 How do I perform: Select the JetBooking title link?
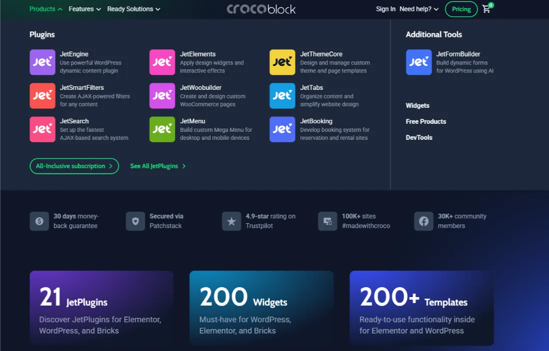tap(316, 121)
